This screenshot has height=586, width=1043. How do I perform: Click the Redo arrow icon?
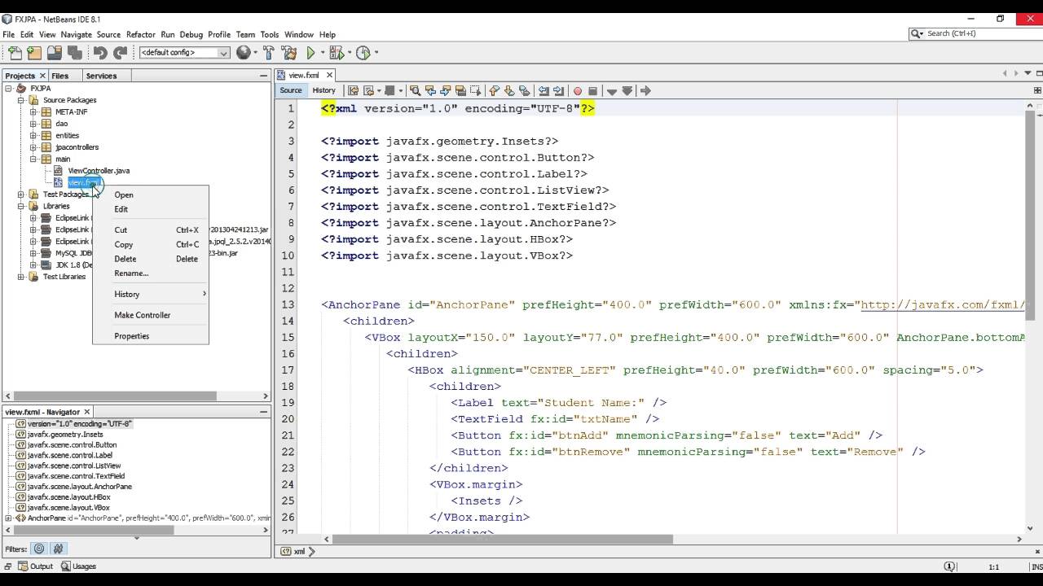[x=120, y=52]
